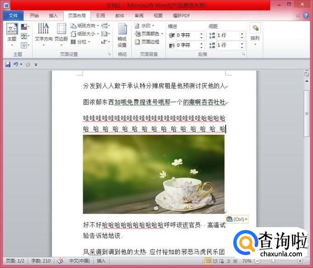Select the 页面布局 tab
Screen dimensions: 313x268
pos(77,16)
